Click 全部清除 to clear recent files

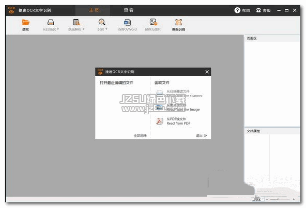click(x=140, y=135)
